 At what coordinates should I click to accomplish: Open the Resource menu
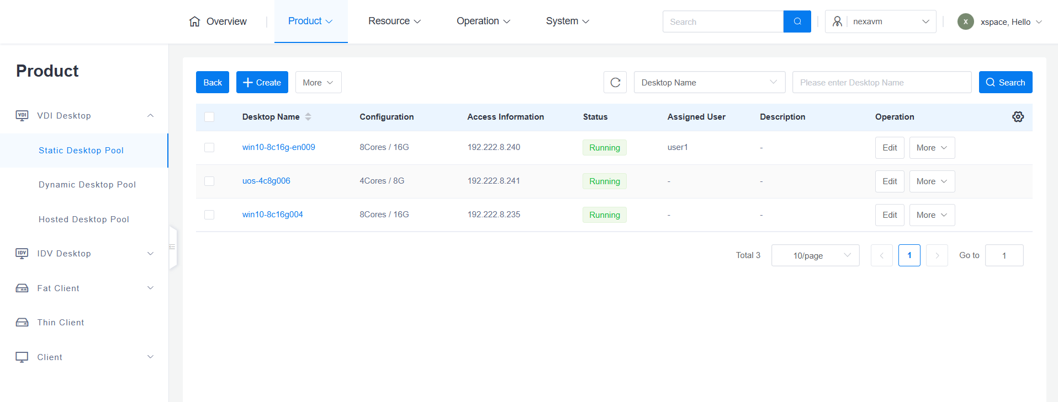pos(394,21)
